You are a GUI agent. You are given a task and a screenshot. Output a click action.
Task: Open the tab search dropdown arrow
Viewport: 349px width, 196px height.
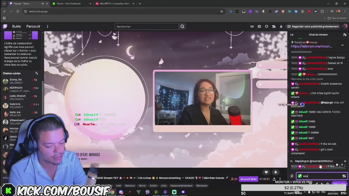(x=4, y=4)
